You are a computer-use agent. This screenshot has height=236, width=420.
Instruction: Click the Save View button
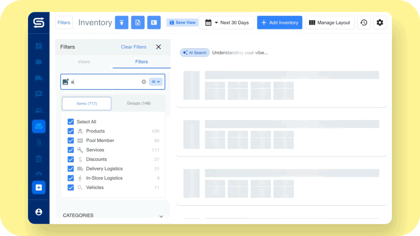[182, 23]
